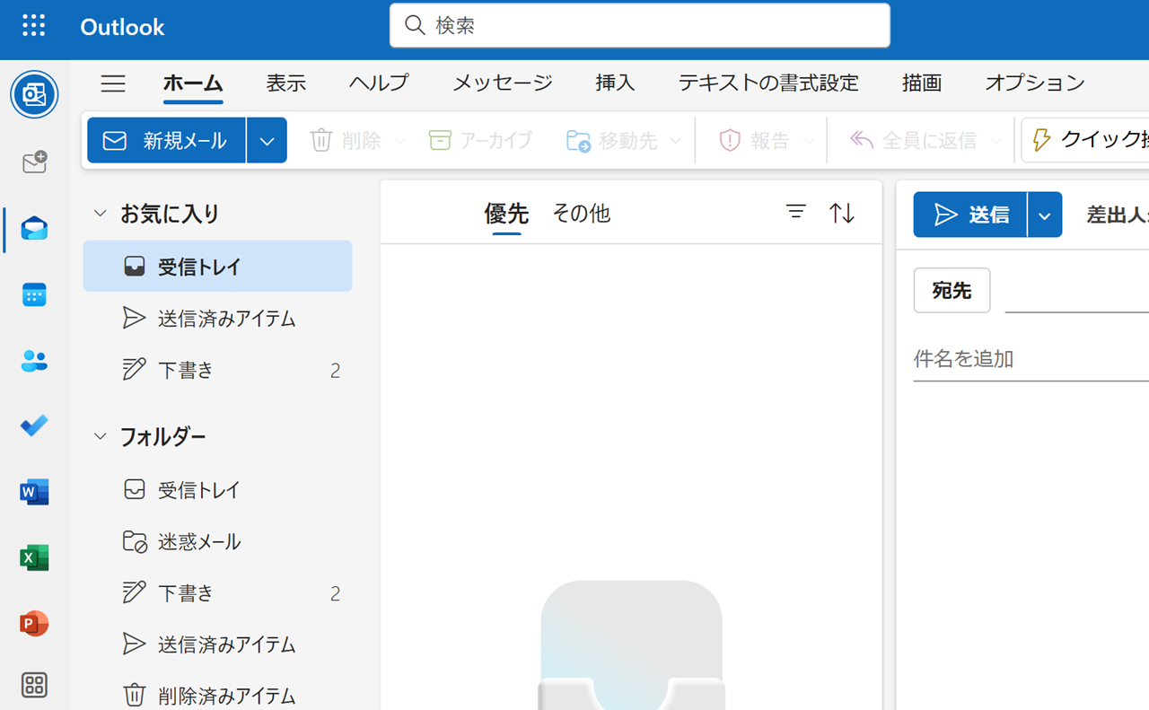Open the People app icon
Image resolution: width=1149 pixels, height=710 pixels.
pos(34,360)
